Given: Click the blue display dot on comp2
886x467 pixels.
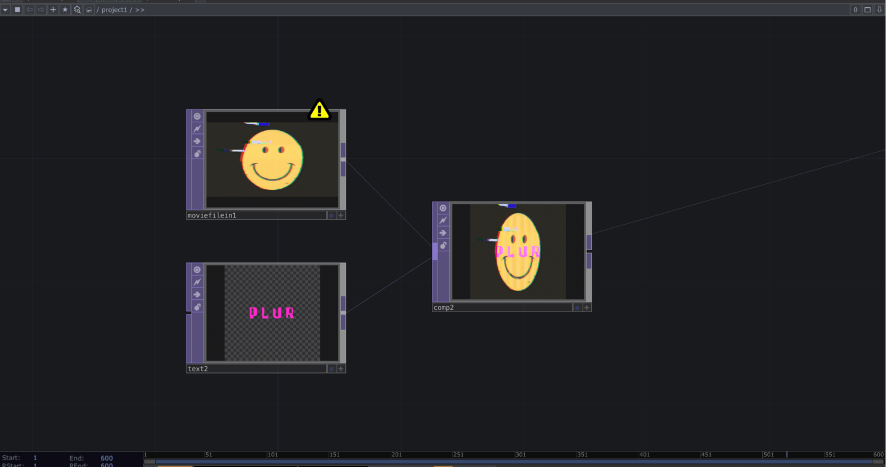Looking at the screenshot, I should [577, 307].
